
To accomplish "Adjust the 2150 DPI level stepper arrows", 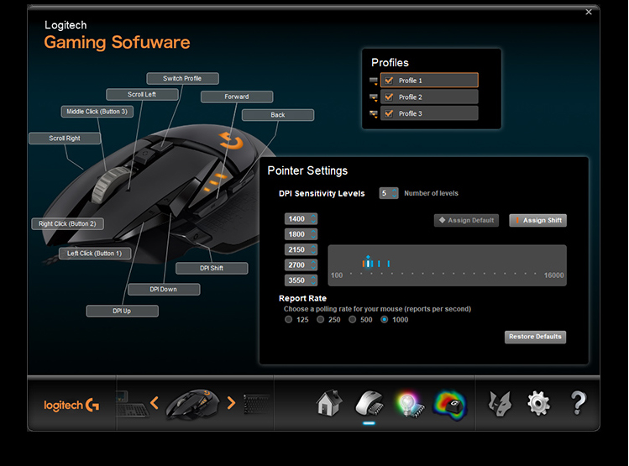I will (314, 250).
